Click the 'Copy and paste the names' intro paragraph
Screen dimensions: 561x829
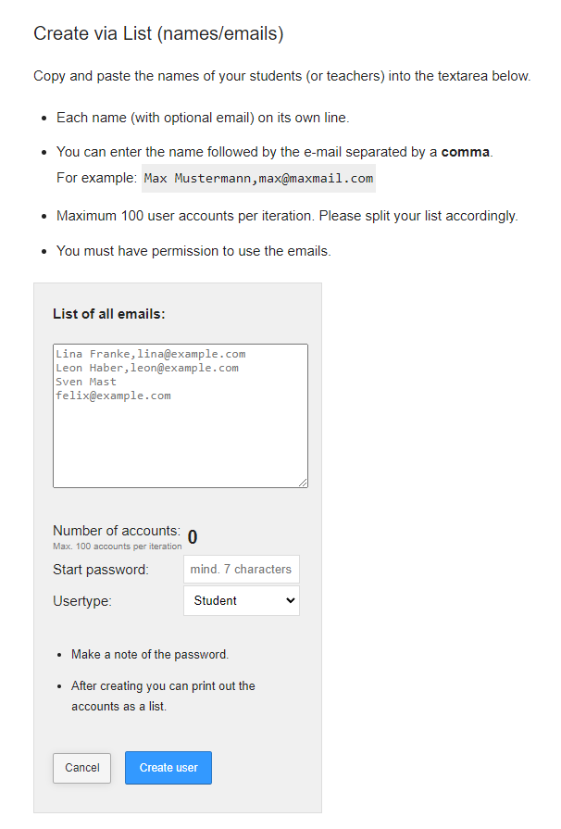point(282,76)
